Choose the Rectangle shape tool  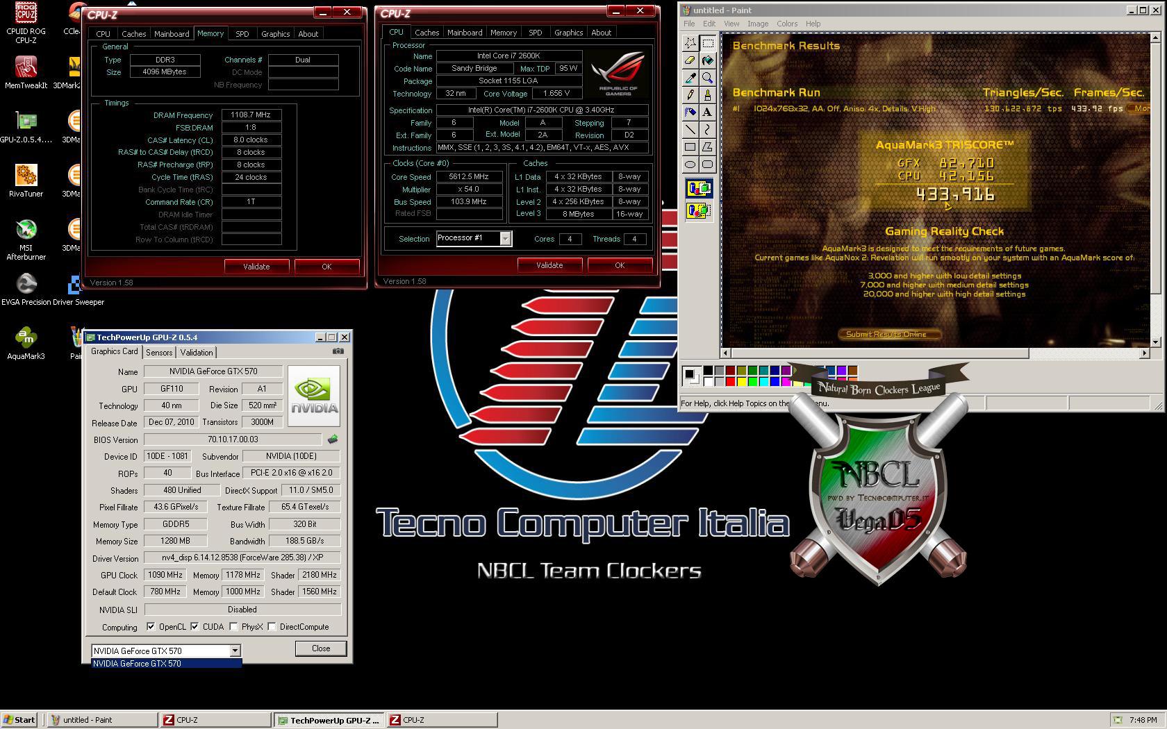point(690,146)
